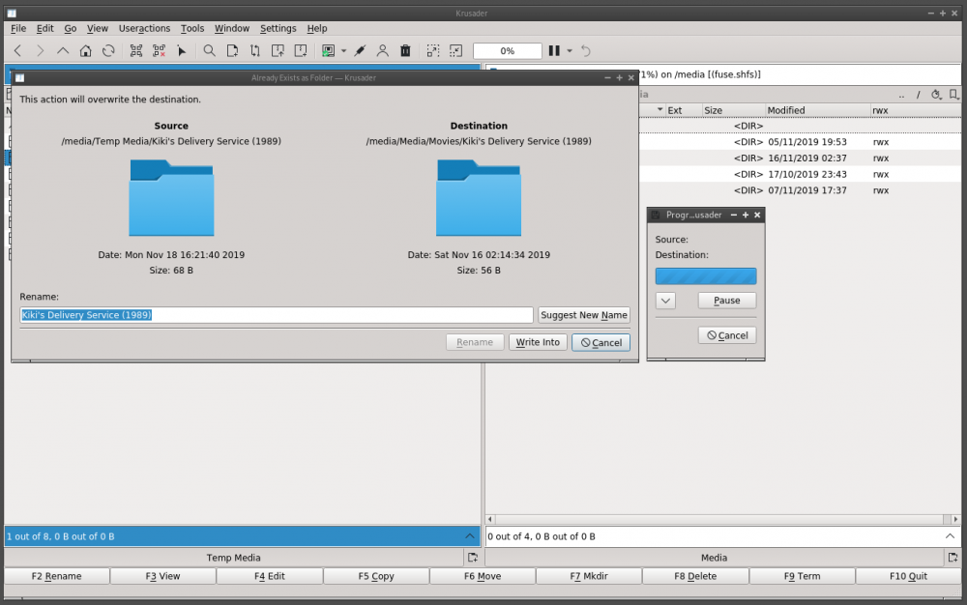Click the Destination folder thumbnail
Image resolution: width=967 pixels, height=605 pixels.
479,197
